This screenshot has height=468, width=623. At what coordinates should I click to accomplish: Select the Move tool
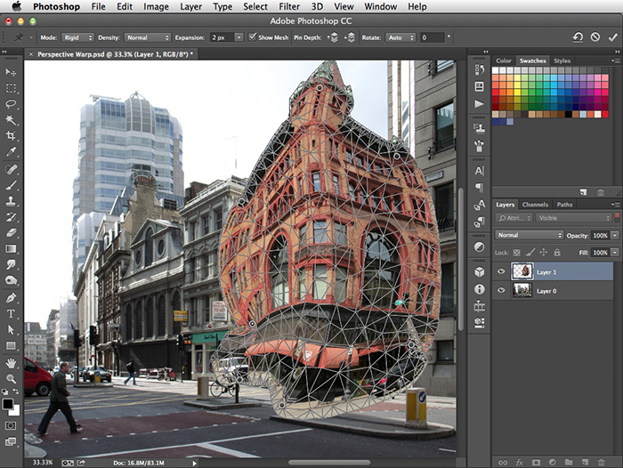(12, 72)
